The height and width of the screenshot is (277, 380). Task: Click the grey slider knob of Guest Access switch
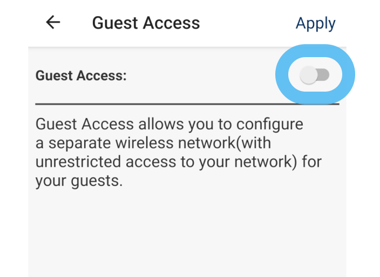[x=309, y=75]
